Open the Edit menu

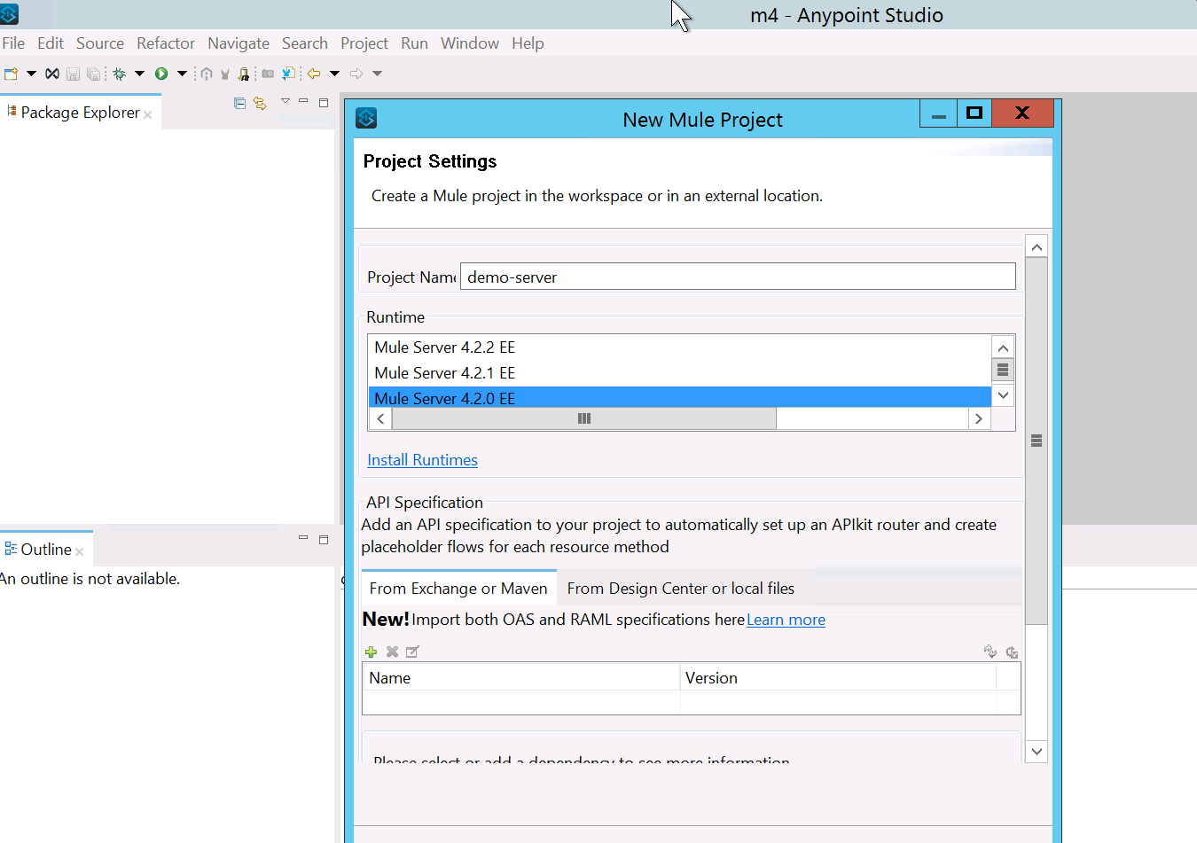coord(51,43)
